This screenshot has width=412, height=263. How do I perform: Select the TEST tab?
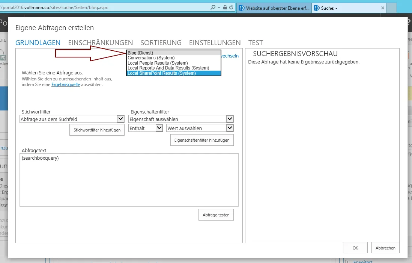pyautogui.click(x=256, y=42)
